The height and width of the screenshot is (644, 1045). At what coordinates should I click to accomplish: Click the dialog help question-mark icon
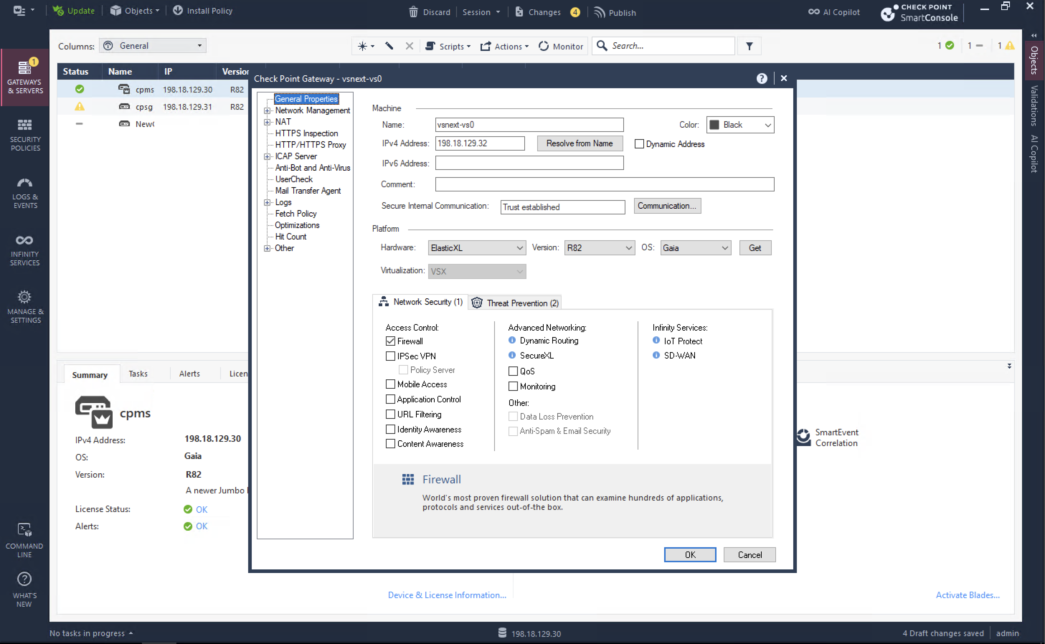(762, 79)
